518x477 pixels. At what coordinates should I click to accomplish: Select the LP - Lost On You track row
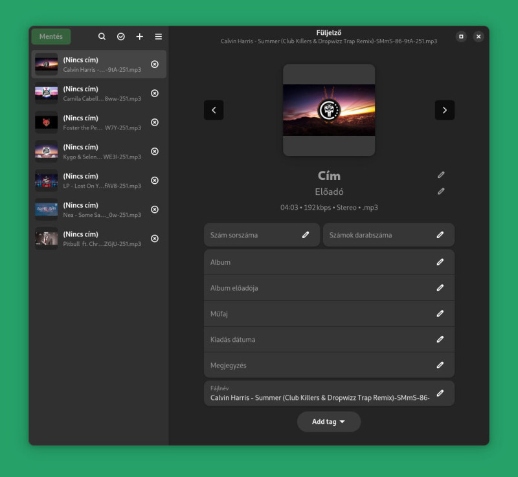pyautogui.click(x=99, y=180)
